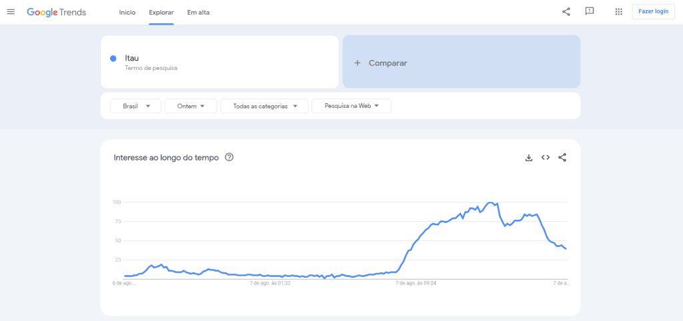The height and width of the screenshot is (321, 683).
Task: Click the Comparar add term button
Action: (x=461, y=63)
